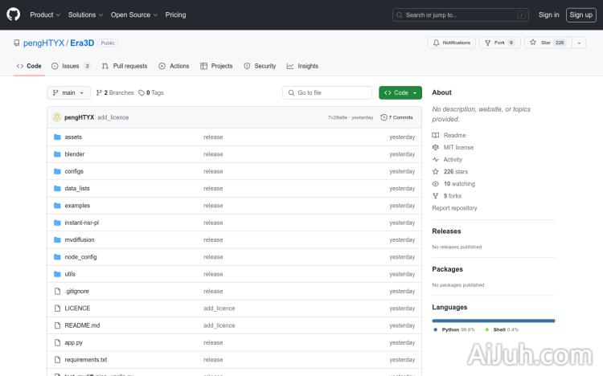
Task: Expand the star lists dropdown arrow
Action: tap(579, 43)
